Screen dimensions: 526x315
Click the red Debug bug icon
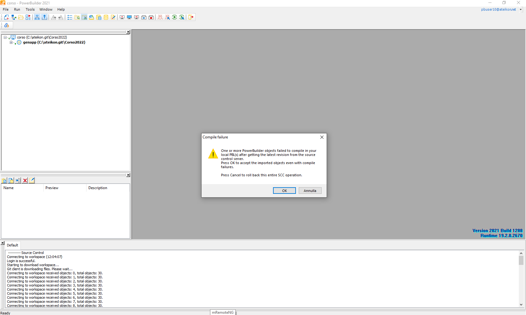tap(160, 17)
